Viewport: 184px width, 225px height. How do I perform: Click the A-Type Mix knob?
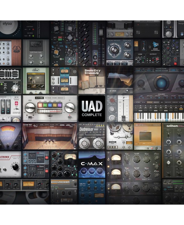click(70, 107)
